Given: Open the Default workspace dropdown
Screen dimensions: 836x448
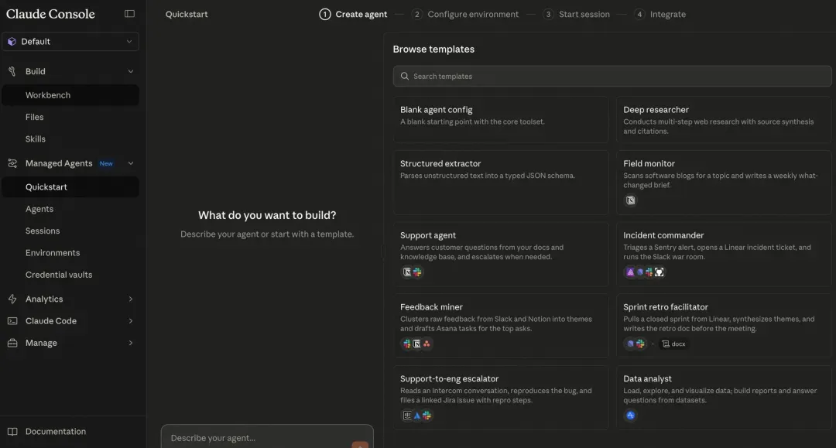Looking at the screenshot, I should click(x=70, y=42).
